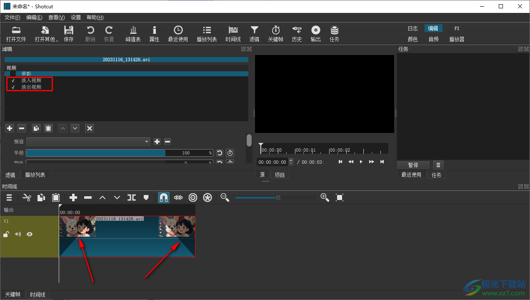Move filter up arrow button

click(63, 128)
